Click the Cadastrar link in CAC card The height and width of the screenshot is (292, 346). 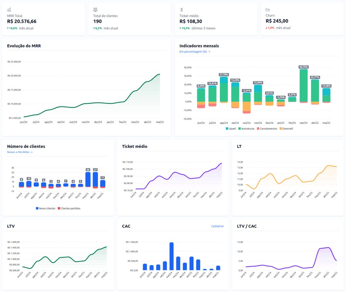pyautogui.click(x=217, y=226)
